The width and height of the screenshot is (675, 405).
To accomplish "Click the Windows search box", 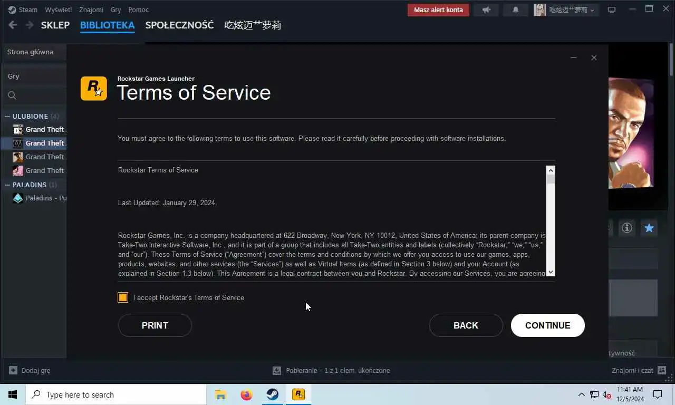I will [x=116, y=394].
